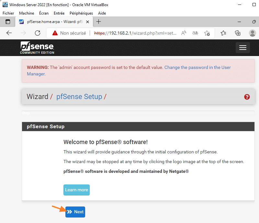Select the pfSense.home.arpa Wizard tab

54,22
